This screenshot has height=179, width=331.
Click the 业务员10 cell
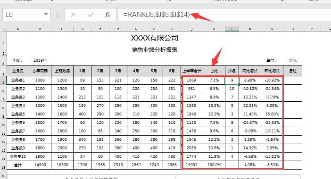coord(18,157)
